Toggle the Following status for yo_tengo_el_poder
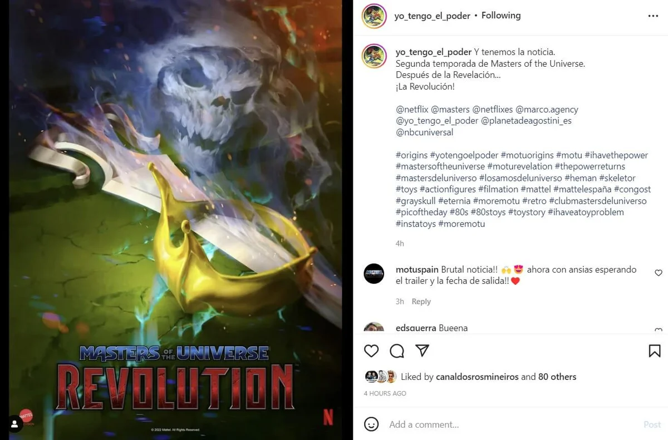The width and height of the screenshot is (668, 440). 501,16
